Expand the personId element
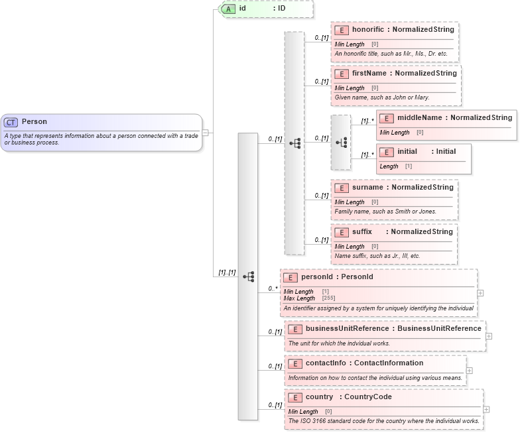Image resolution: width=520 pixels, height=433 pixels. pyautogui.click(x=480, y=293)
